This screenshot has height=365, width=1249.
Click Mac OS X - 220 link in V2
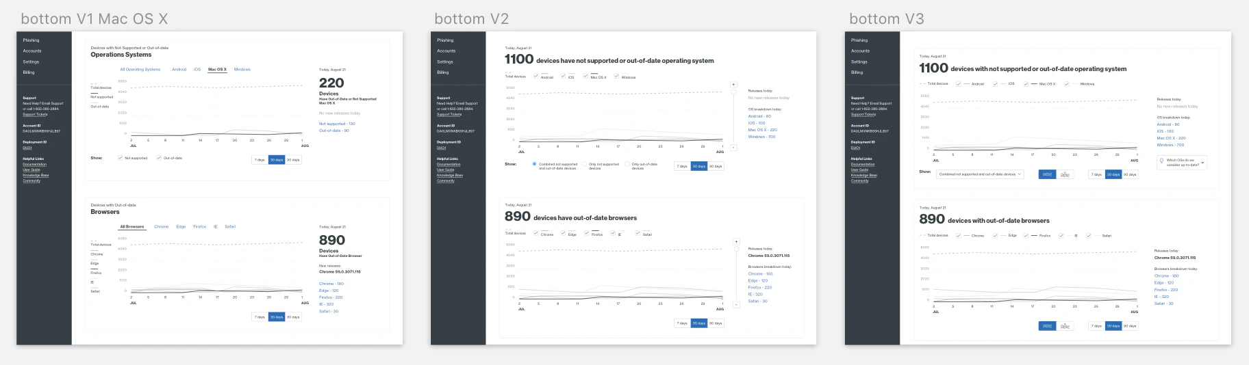[763, 129]
